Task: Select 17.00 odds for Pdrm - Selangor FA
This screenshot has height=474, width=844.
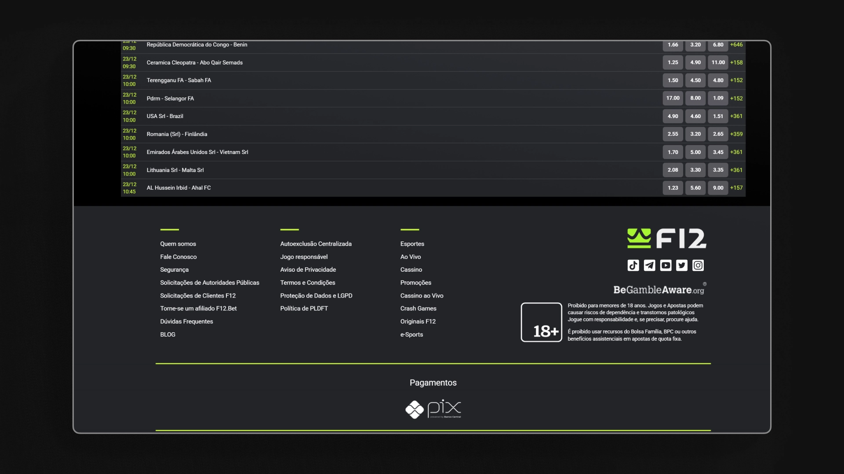Action: 673,98
